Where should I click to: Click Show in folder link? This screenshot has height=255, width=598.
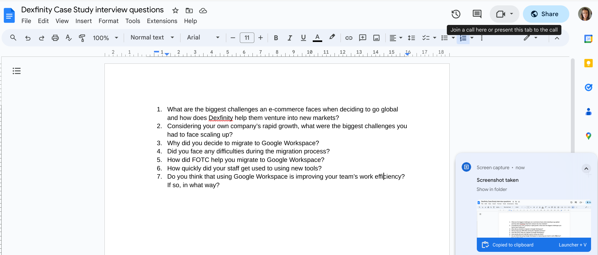pos(492,189)
